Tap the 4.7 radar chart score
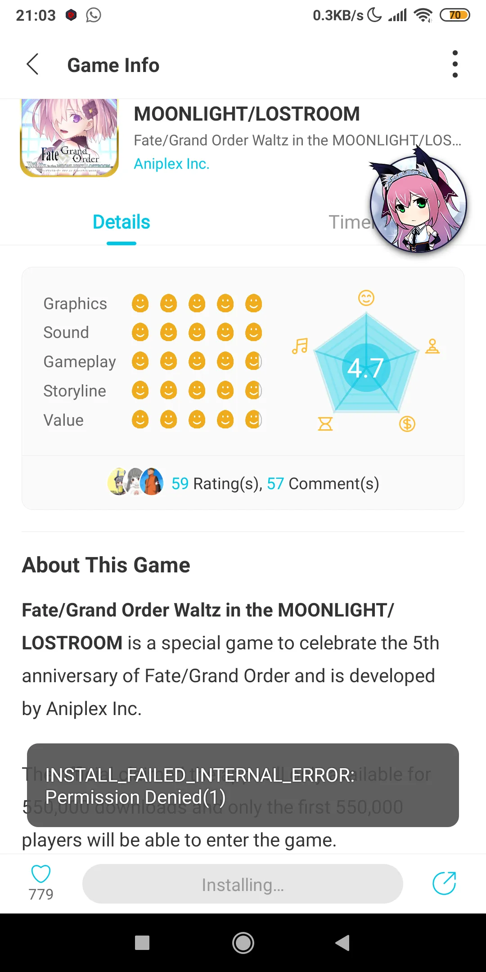This screenshot has width=486, height=972. point(366,368)
